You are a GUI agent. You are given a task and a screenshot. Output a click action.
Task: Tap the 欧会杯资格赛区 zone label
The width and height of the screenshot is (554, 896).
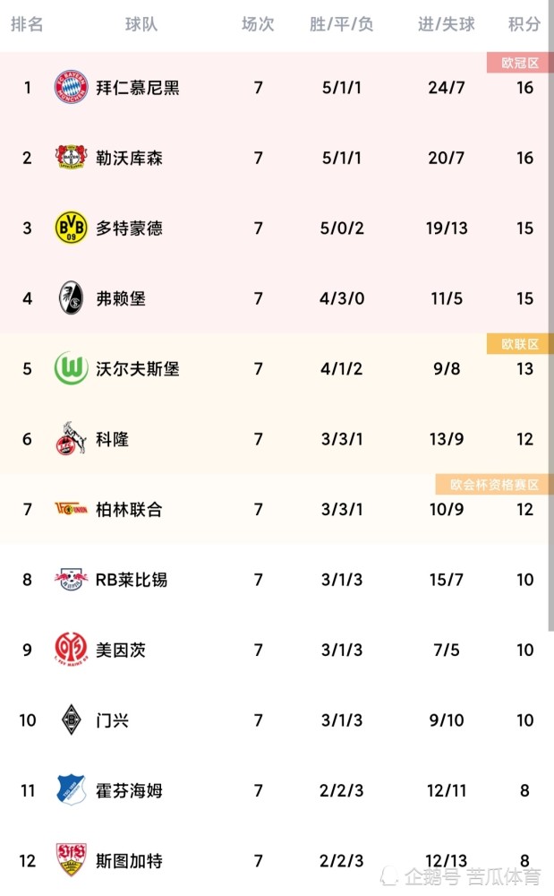pos(493,485)
